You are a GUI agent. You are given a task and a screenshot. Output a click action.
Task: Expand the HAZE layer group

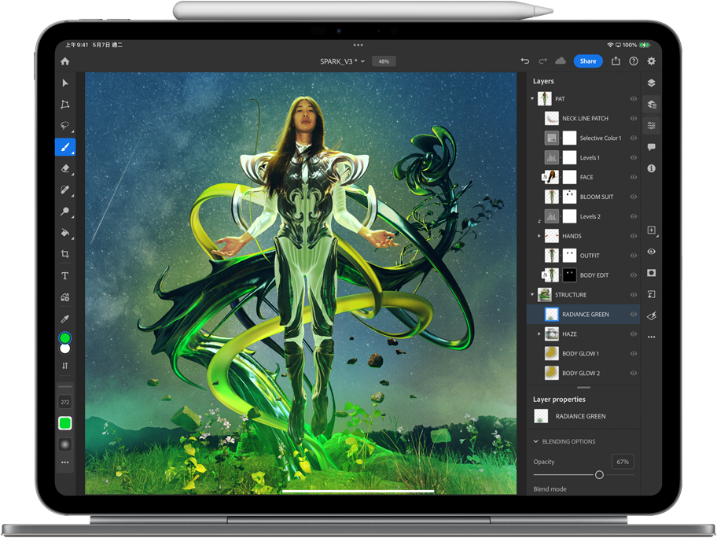point(539,334)
